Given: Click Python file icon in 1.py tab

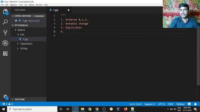Looking at the screenshot, I should 51,10.
